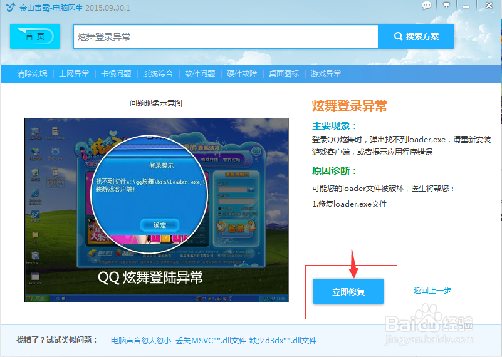
Task: Click the Kingsoft bird logo icon
Action: pos(10,7)
